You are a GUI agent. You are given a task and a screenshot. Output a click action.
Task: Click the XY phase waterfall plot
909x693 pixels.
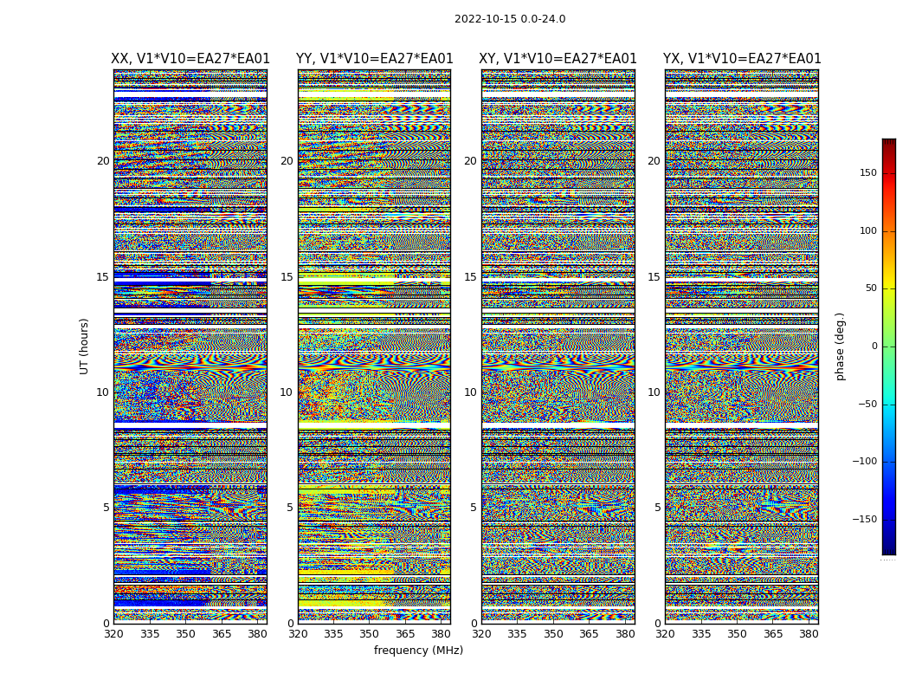coord(558,346)
